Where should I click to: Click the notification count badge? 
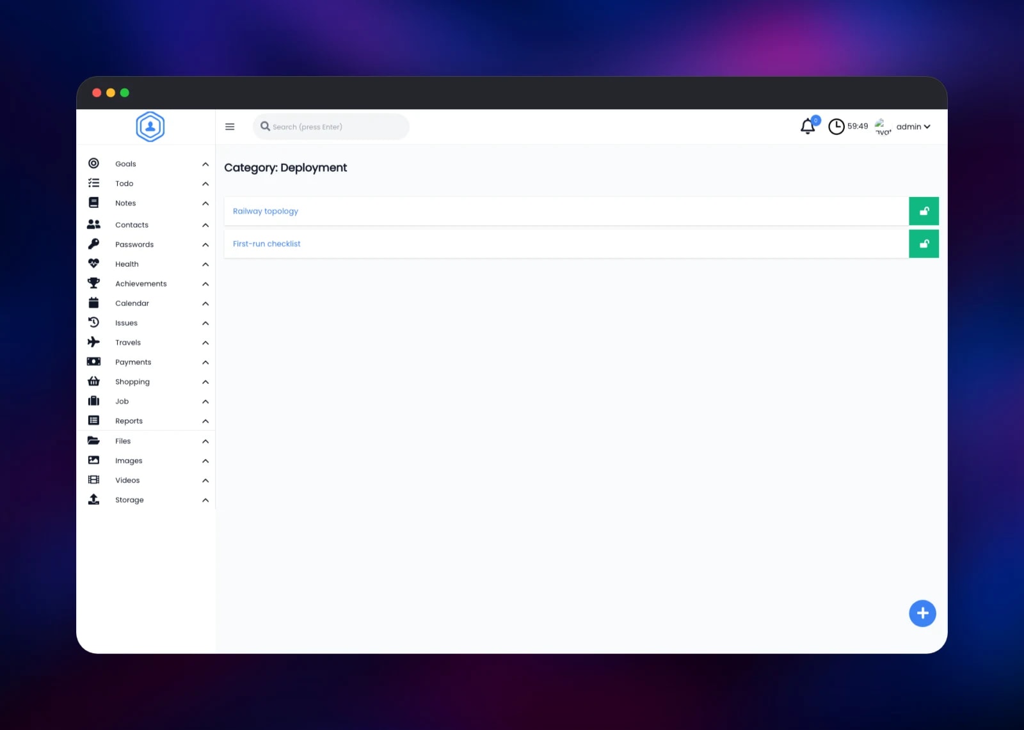816,120
